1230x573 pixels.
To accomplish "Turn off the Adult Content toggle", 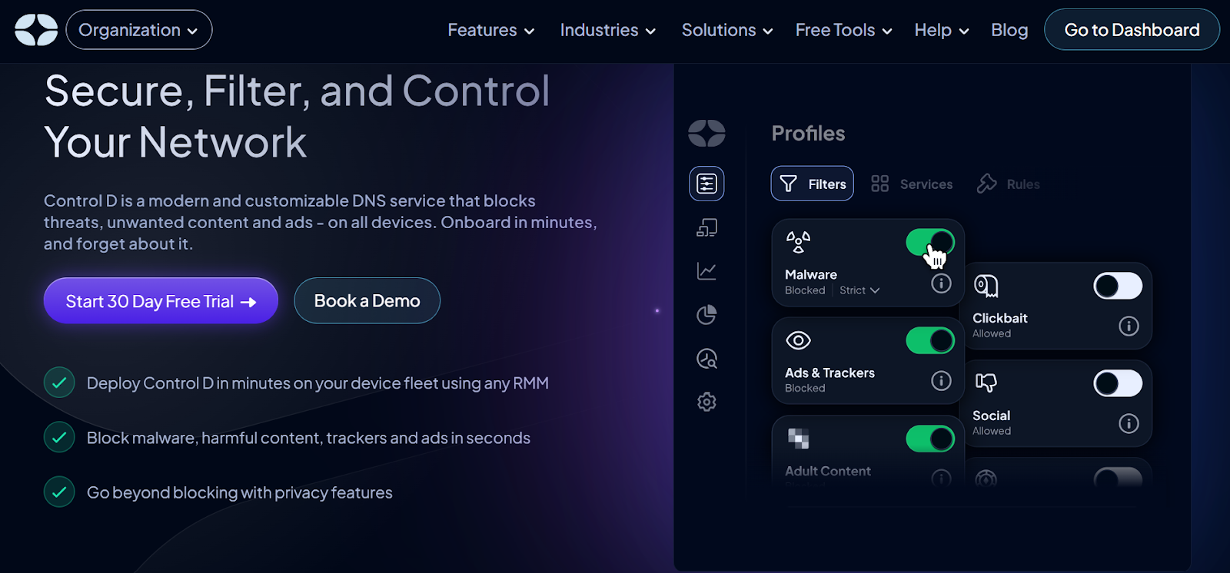I will coord(930,439).
